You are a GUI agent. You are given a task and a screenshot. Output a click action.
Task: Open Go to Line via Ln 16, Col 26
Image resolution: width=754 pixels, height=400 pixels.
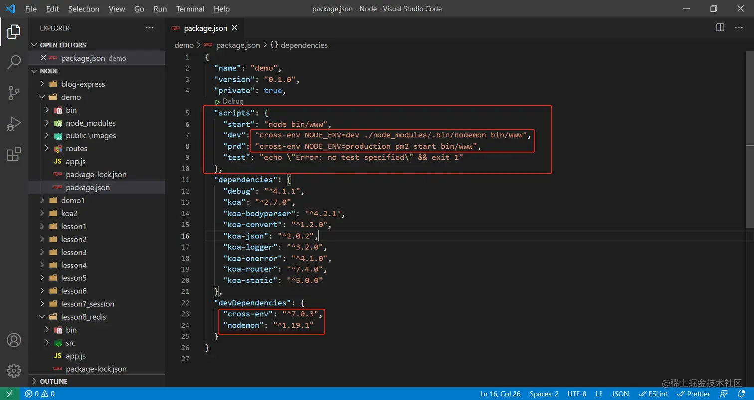pyautogui.click(x=500, y=394)
